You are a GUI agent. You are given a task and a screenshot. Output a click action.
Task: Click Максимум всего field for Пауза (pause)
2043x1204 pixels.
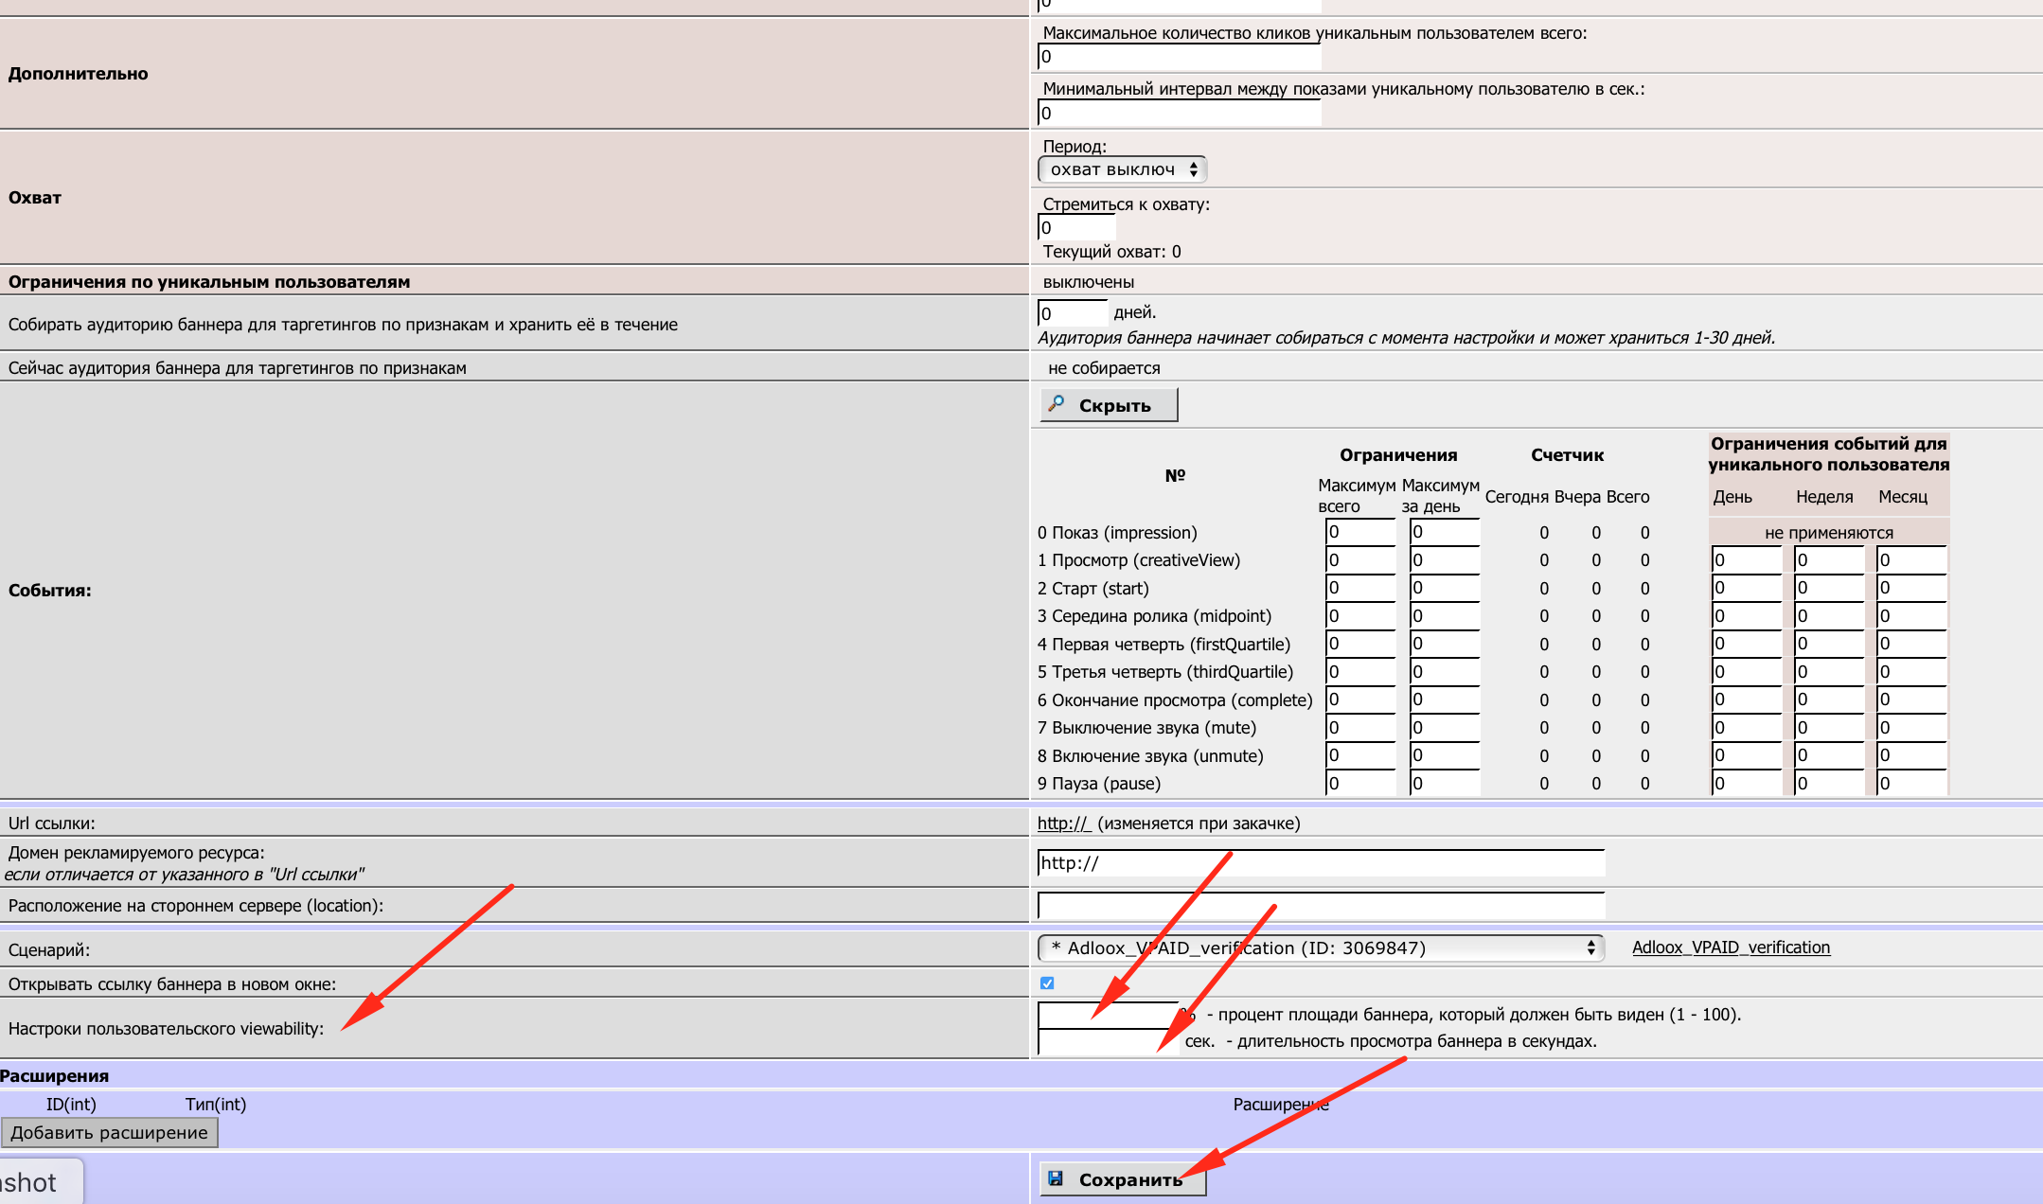pos(1361,784)
